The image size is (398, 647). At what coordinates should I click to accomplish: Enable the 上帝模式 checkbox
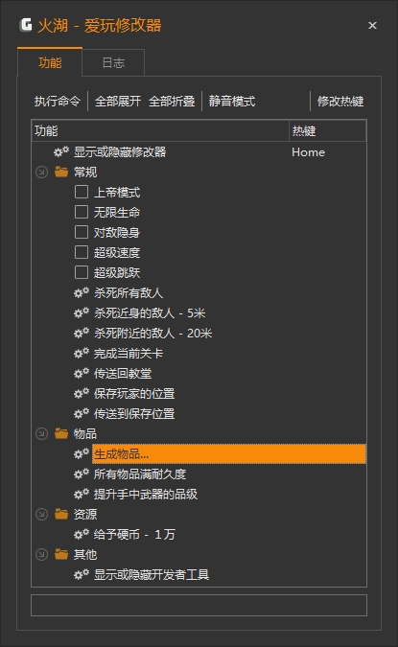82,192
